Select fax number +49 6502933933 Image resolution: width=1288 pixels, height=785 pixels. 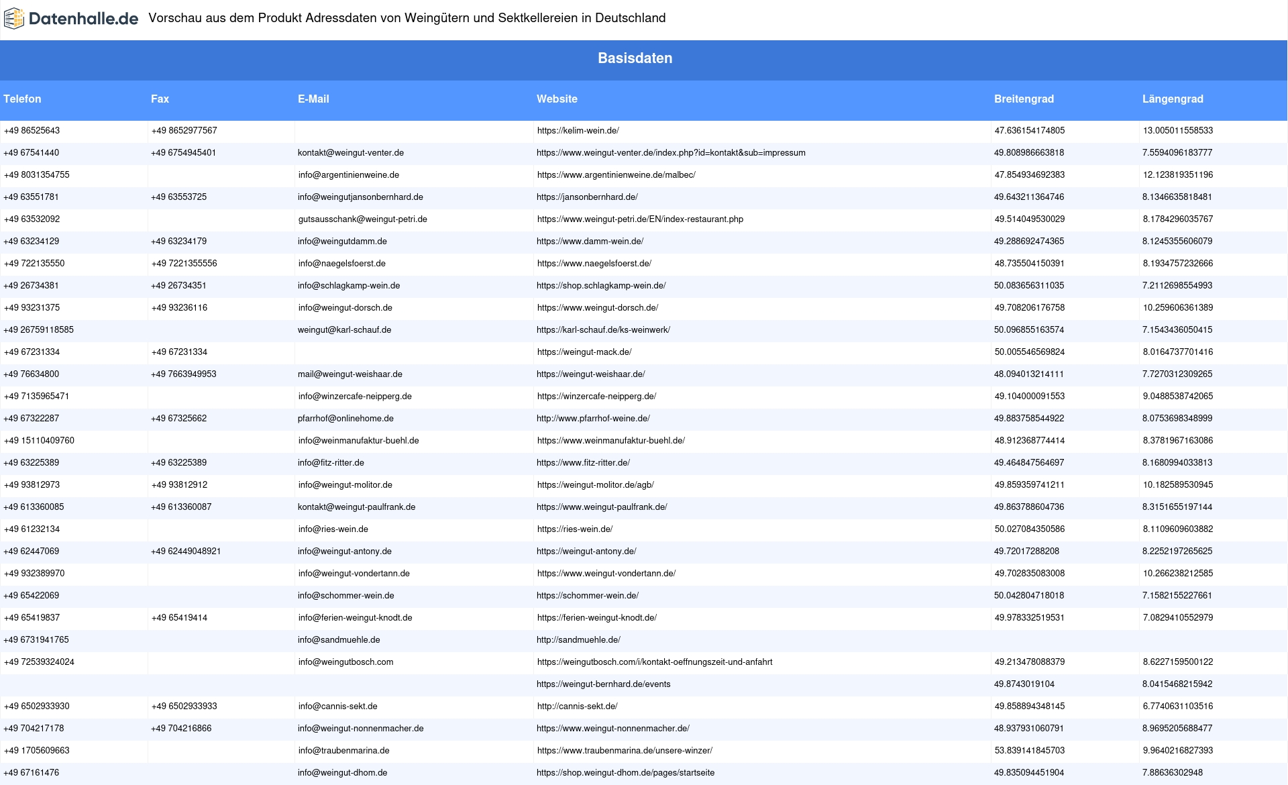point(184,706)
